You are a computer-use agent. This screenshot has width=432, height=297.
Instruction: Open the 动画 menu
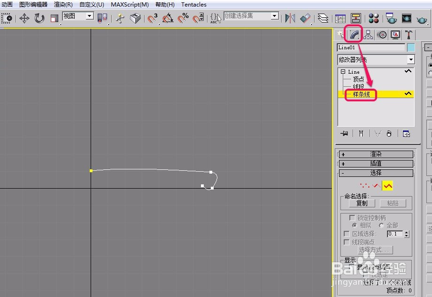[7, 4]
